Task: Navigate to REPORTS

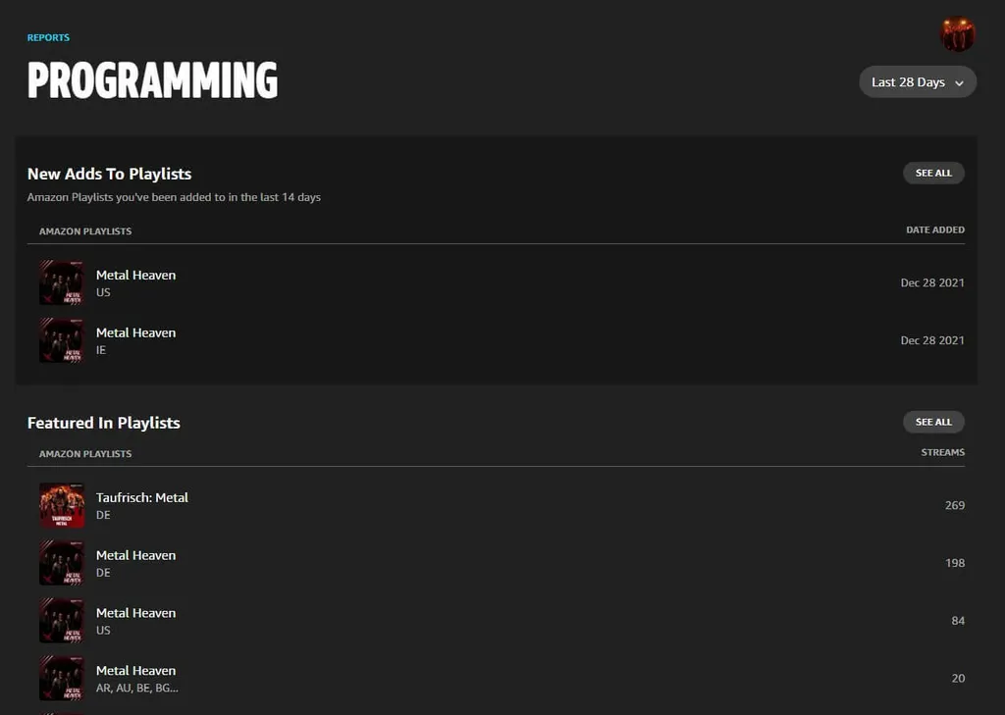Action: click(47, 36)
